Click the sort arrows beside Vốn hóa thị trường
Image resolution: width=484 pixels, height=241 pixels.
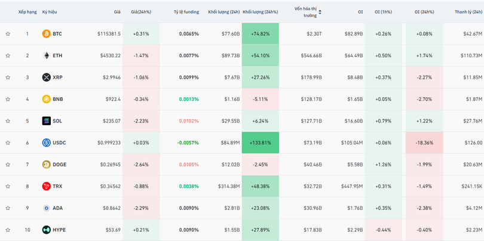320,12
